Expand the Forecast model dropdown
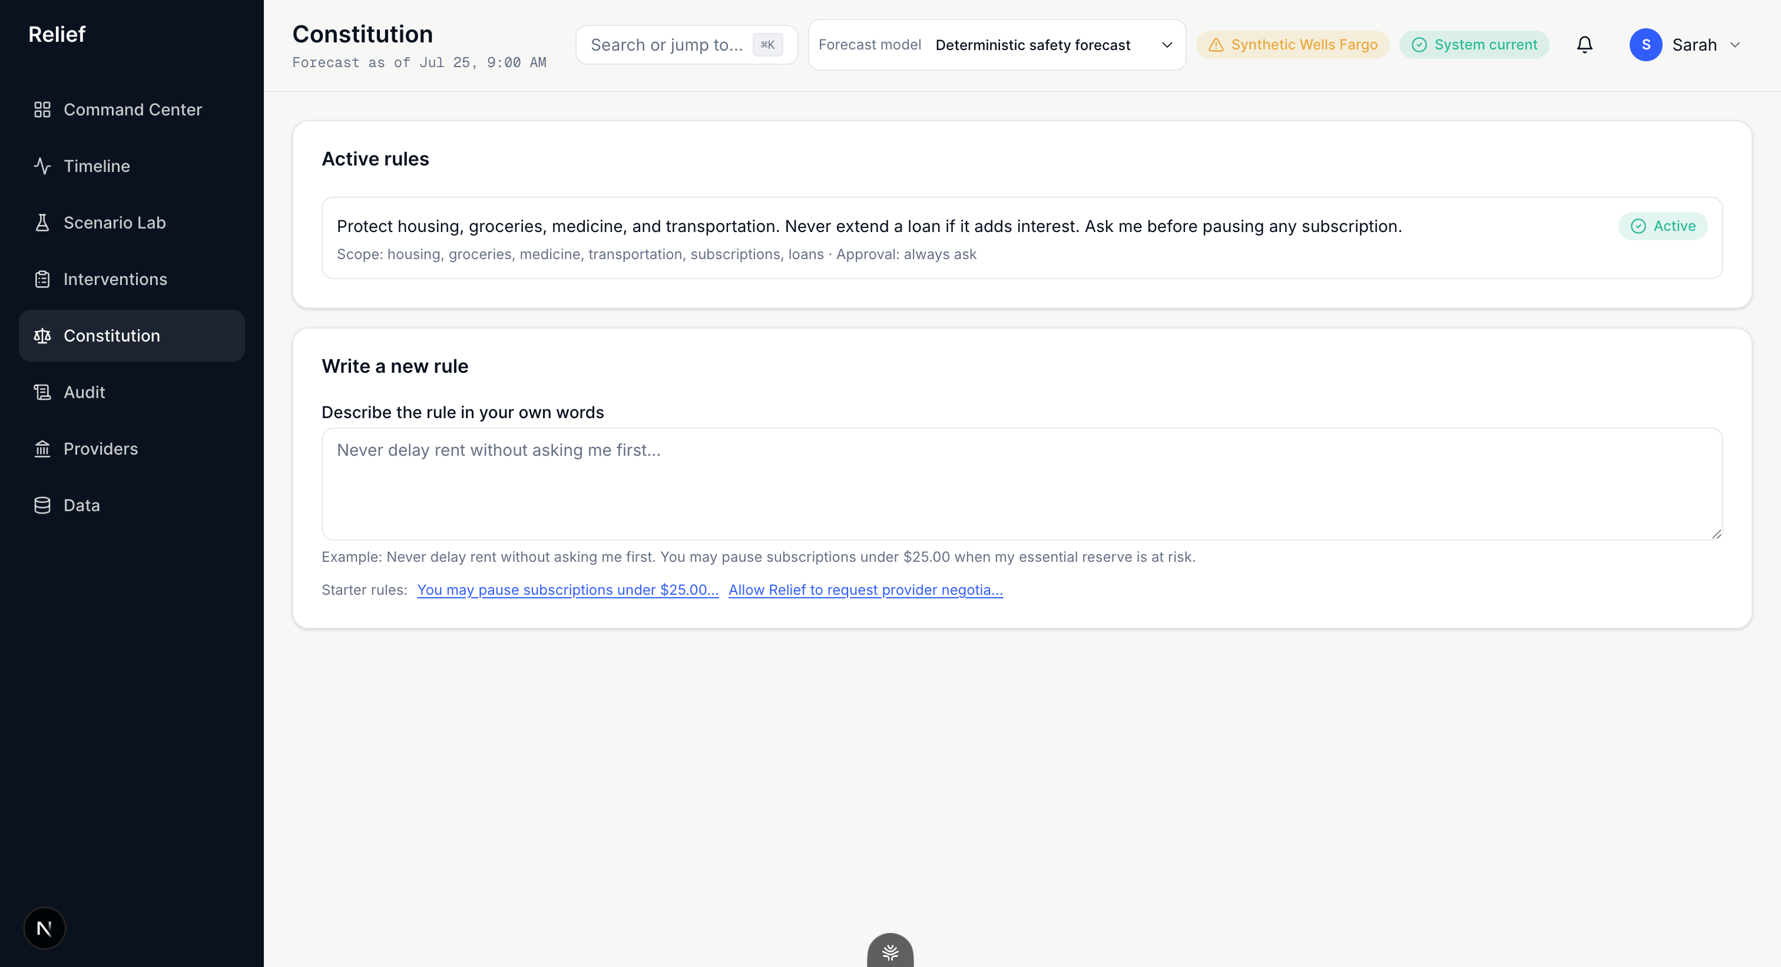1781x967 pixels. pyautogui.click(x=997, y=45)
